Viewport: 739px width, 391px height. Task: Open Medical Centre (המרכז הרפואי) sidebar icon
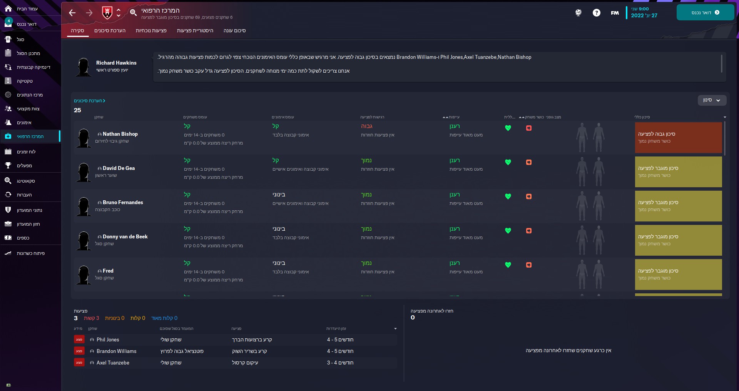[x=8, y=136]
